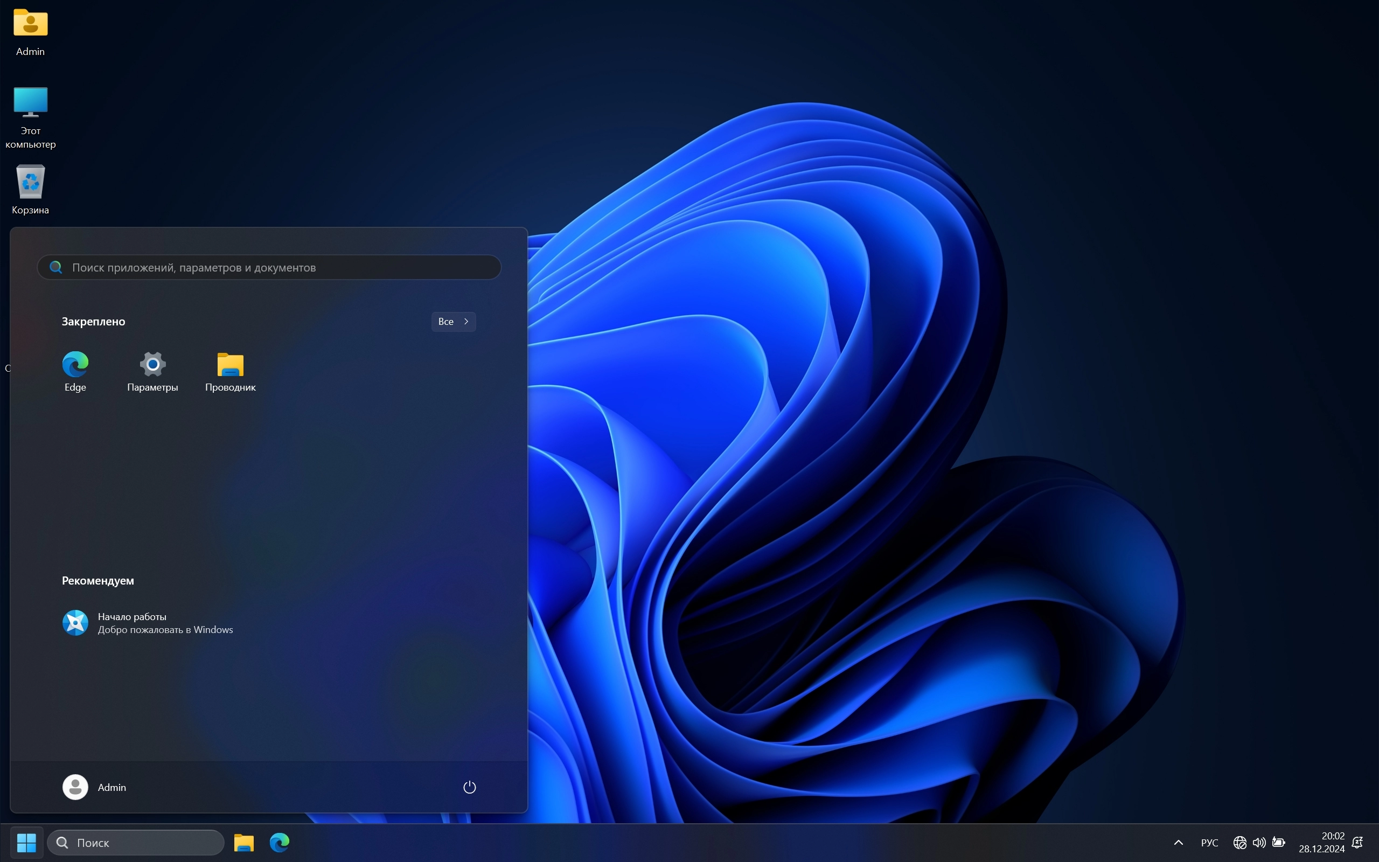Expand the Все apps list
The image size is (1379, 862).
(x=453, y=322)
